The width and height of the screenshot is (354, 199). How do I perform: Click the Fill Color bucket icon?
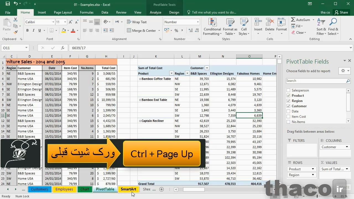pos(64,30)
